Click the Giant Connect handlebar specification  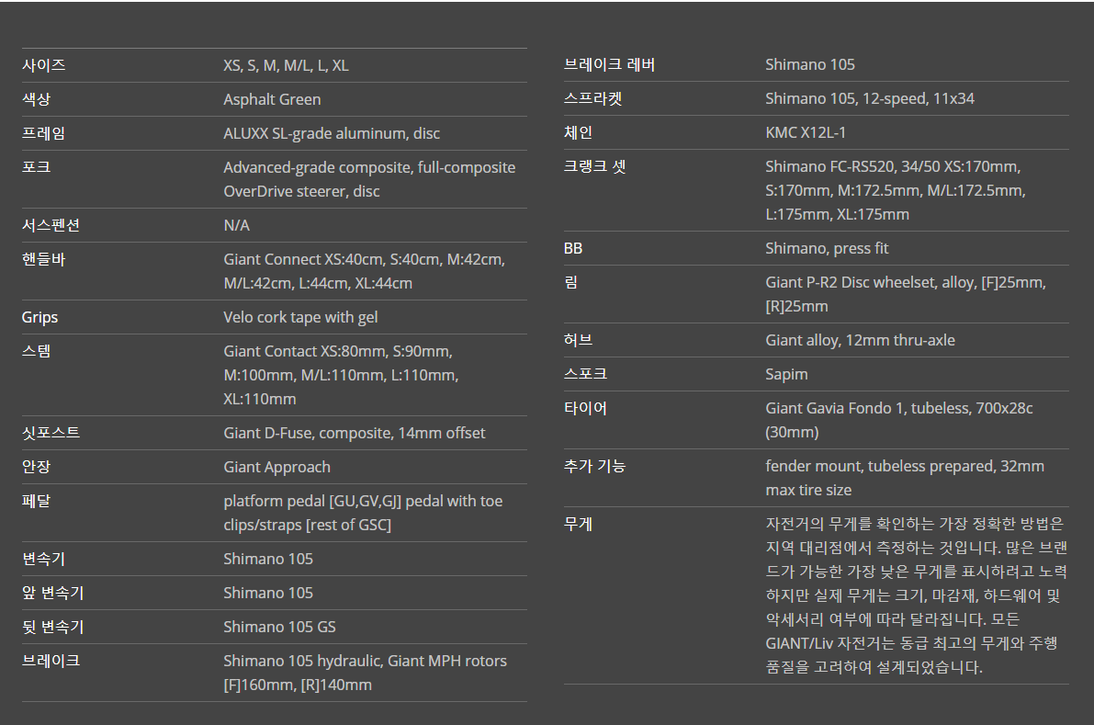click(x=364, y=271)
